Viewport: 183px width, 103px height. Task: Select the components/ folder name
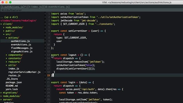pos(16,55)
